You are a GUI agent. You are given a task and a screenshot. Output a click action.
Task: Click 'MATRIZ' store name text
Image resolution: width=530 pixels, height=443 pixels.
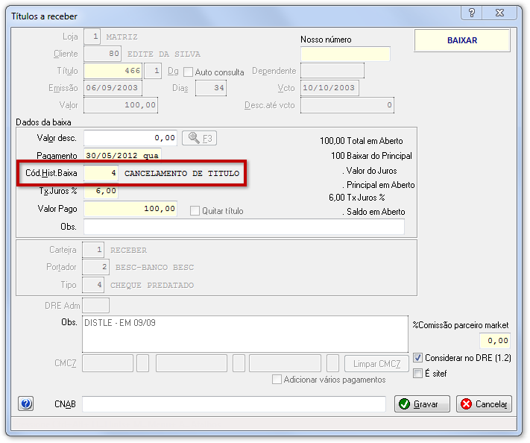(x=122, y=37)
